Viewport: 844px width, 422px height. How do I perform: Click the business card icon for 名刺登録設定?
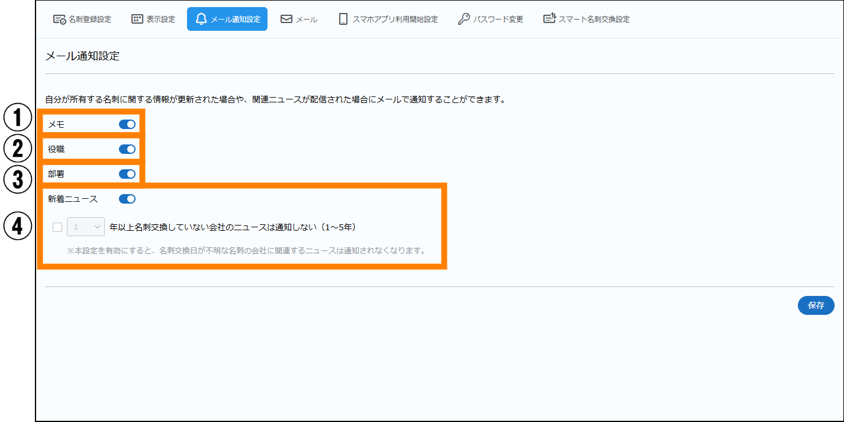(59, 19)
